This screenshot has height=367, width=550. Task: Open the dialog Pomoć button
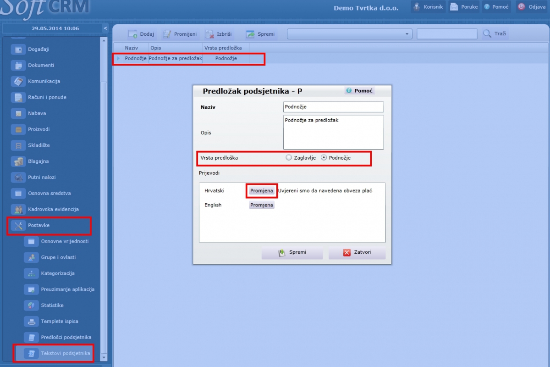359,91
